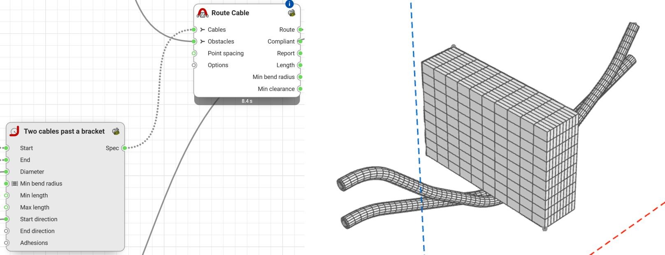This screenshot has width=665, height=255.
Task: Click the red cable icon of Two cables node
Action: pos(15,131)
